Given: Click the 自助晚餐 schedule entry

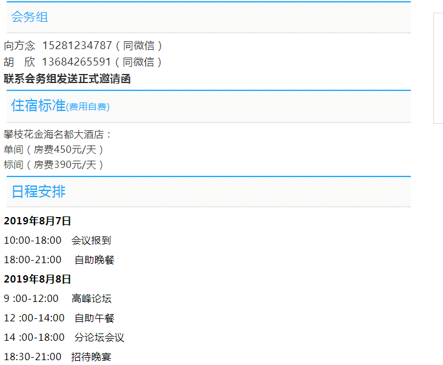Looking at the screenshot, I should coord(94,260).
